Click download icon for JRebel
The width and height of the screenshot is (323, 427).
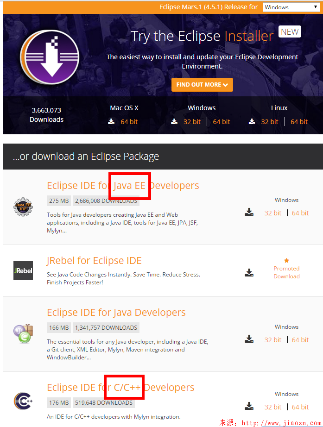[x=249, y=273]
